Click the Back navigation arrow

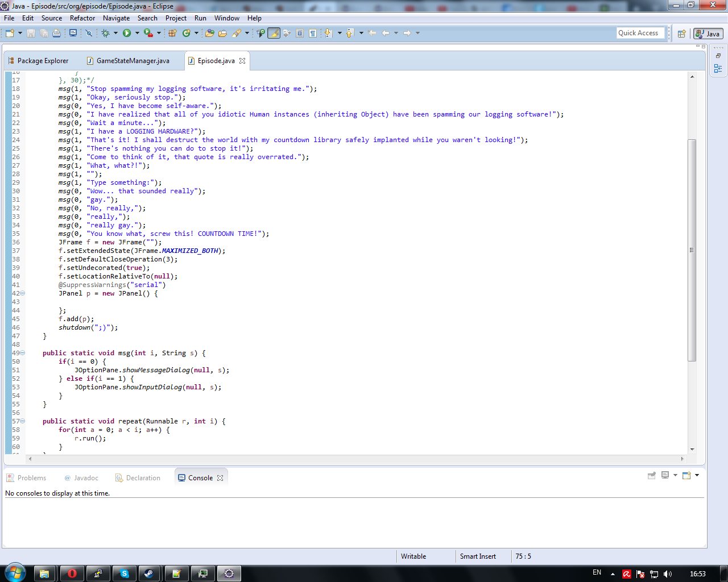[386, 33]
